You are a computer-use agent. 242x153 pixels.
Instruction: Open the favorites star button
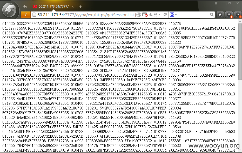click(220, 15)
